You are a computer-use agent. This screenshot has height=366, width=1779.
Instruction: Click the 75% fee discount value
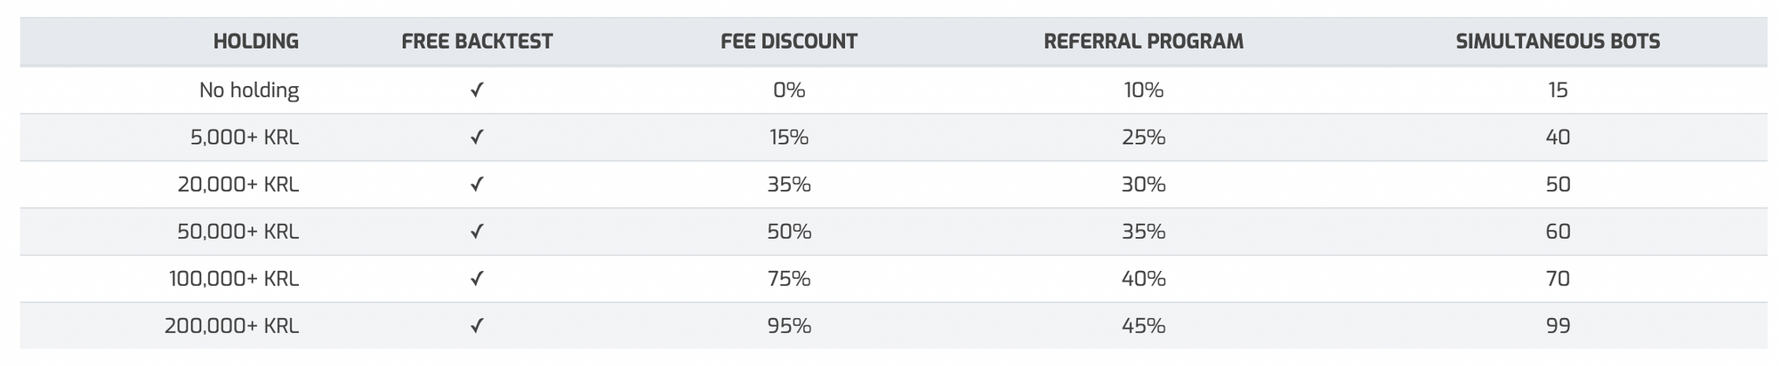point(789,279)
